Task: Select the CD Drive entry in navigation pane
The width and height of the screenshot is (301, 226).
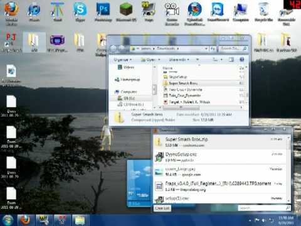Action: click(130, 104)
